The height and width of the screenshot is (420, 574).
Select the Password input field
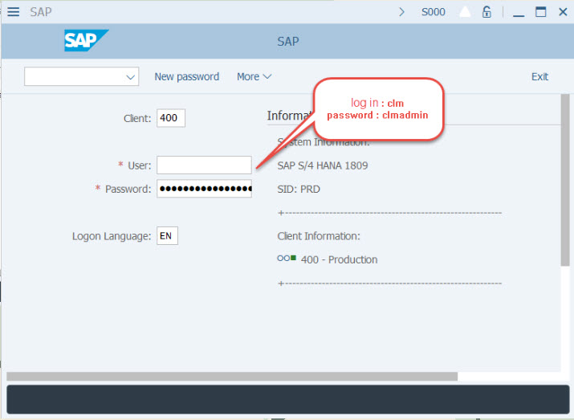204,189
